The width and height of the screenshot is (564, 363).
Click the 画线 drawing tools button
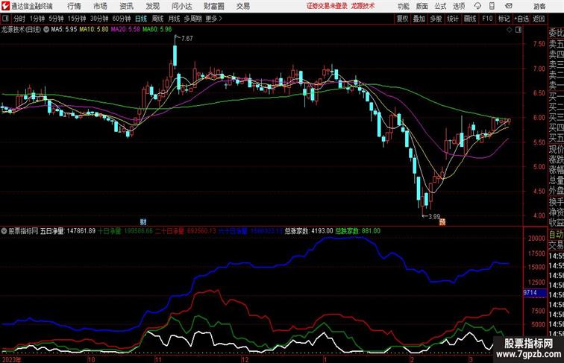coord(470,19)
